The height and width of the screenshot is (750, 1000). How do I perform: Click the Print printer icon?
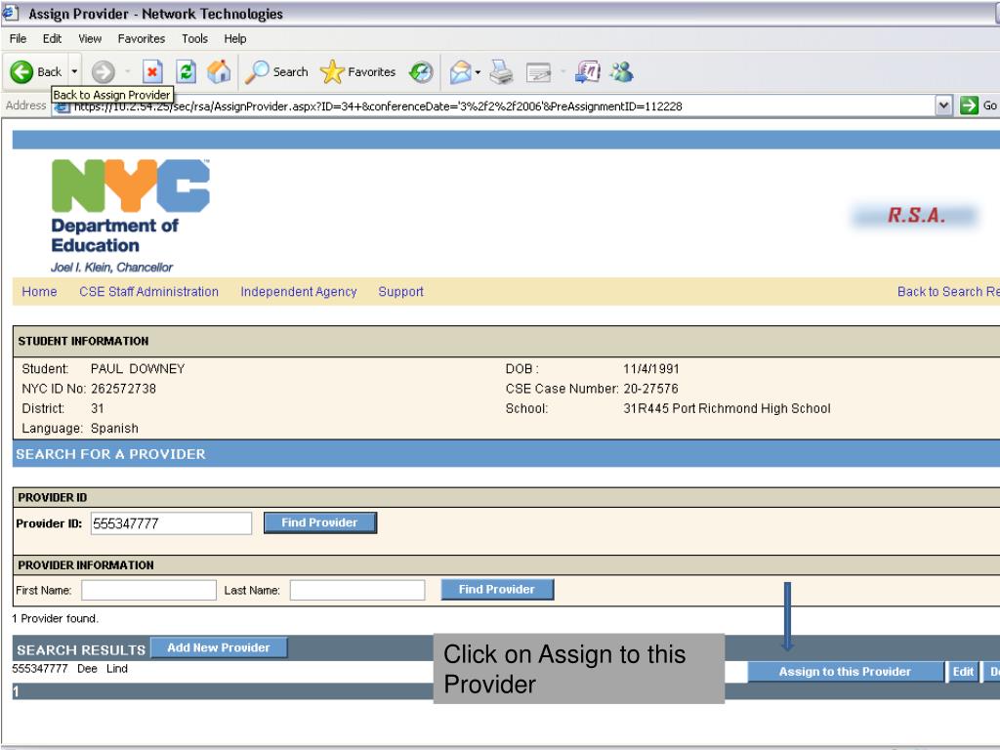pos(501,72)
